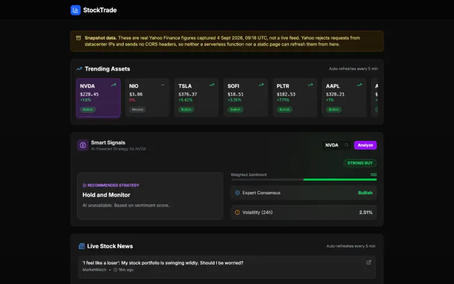Select the TSLA trending asset card
This screenshot has width=454, height=284.
coord(196,98)
